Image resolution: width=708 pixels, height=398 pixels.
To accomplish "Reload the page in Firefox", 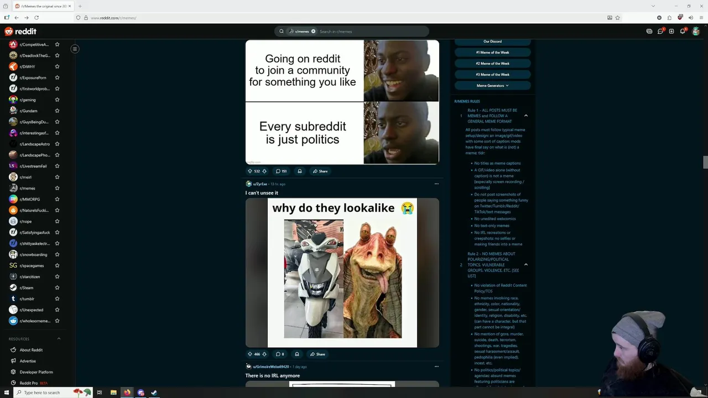I will click(37, 18).
